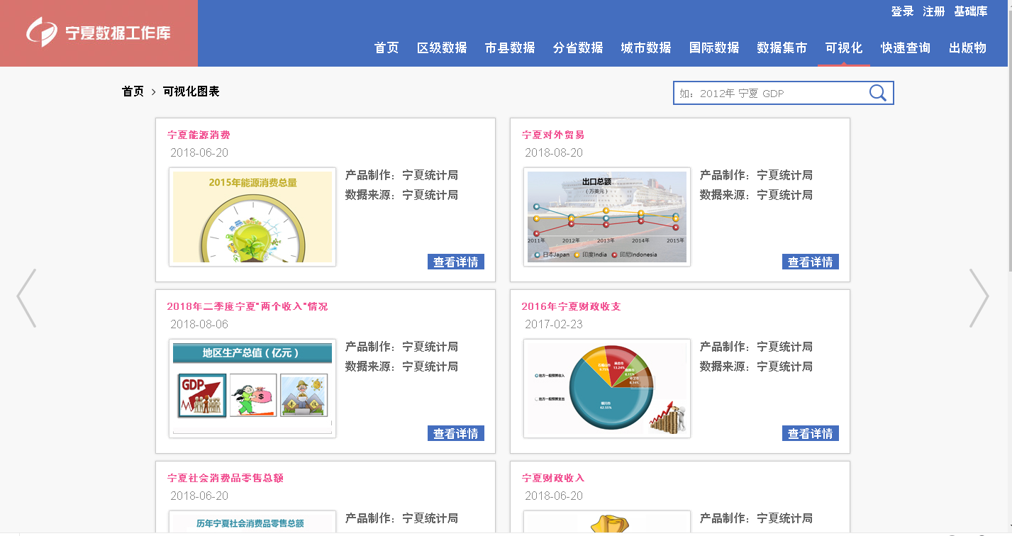Click the 地区生产总值 thumbnail image
Image resolution: width=1012 pixels, height=536 pixels.
pos(252,389)
